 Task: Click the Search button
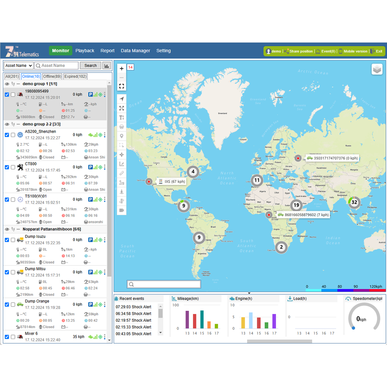click(x=90, y=66)
